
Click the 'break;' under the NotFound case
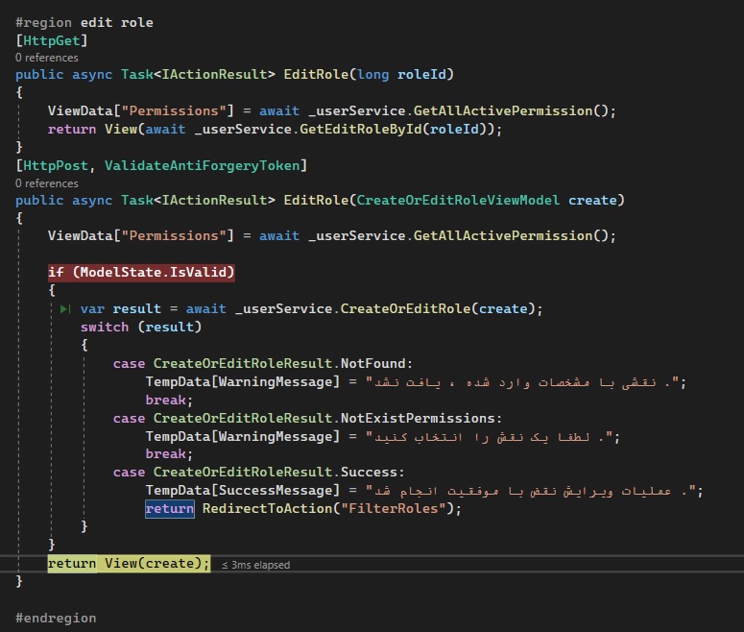(169, 400)
